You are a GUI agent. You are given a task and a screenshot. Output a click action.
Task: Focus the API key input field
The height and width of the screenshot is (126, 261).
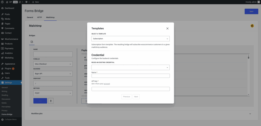(x=130, y=89)
